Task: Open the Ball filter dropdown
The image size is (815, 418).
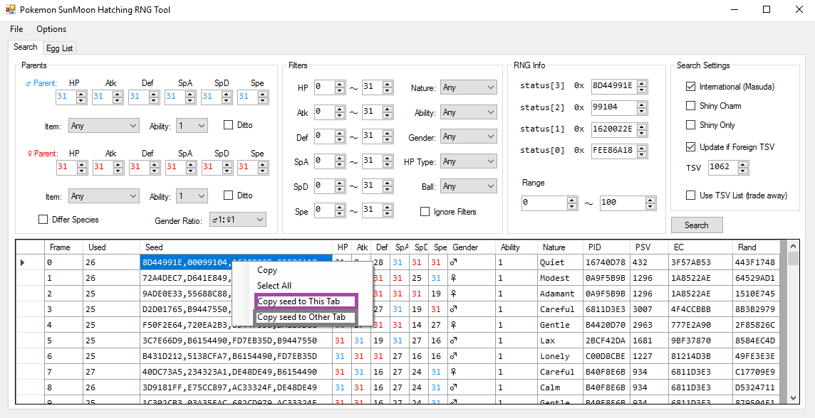Action: (468, 186)
